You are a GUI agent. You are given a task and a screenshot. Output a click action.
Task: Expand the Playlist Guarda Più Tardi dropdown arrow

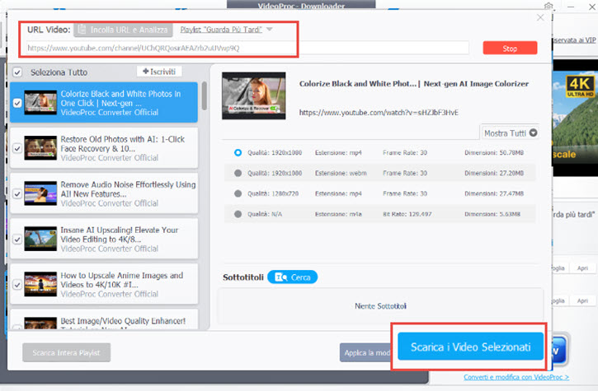(x=269, y=30)
